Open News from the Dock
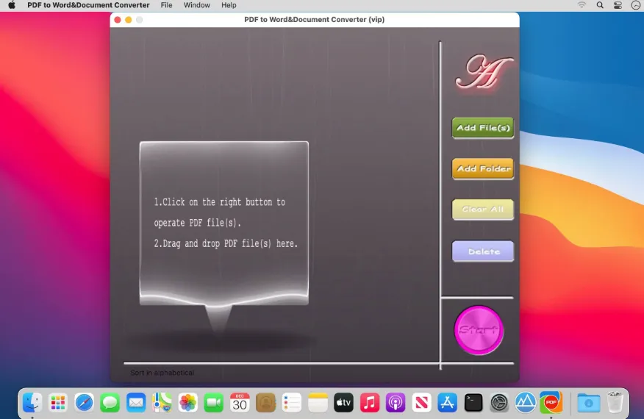Image resolution: width=644 pixels, height=419 pixels. (421, 403)
